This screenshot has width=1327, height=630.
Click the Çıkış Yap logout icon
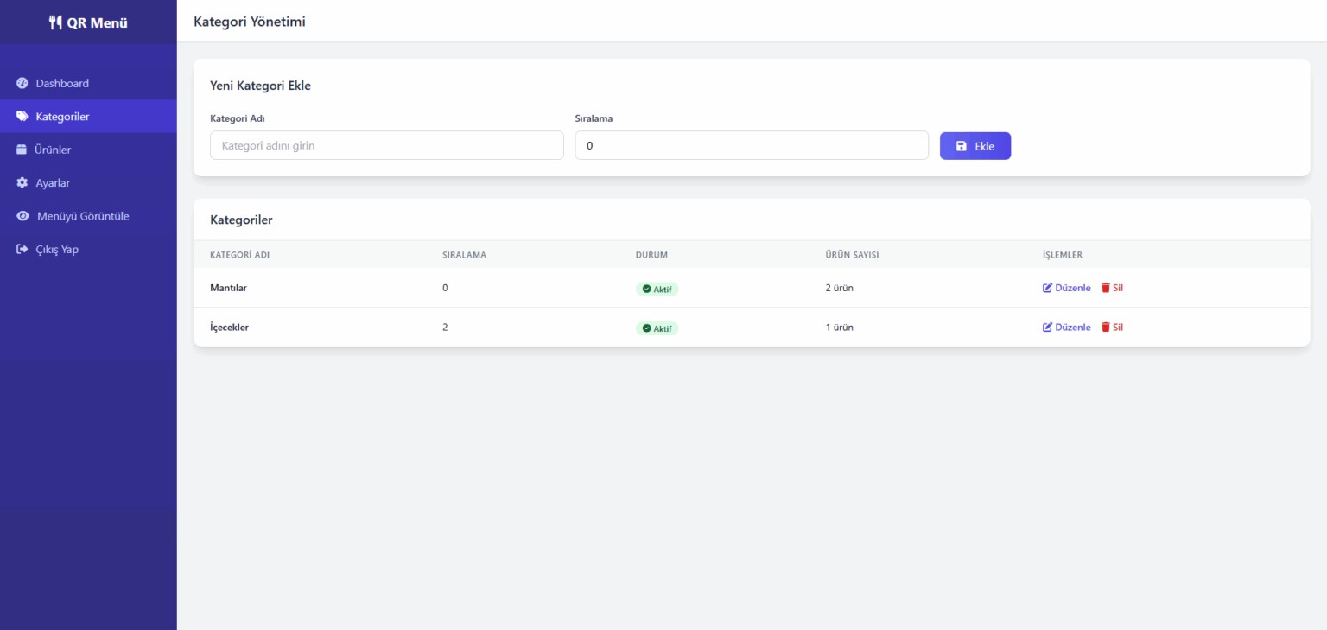coord(22,250)
